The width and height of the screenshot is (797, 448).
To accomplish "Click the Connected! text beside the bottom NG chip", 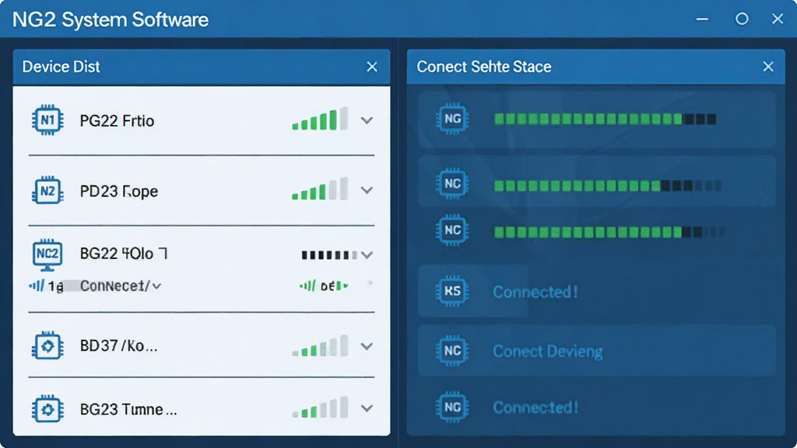I will (535, 408).
